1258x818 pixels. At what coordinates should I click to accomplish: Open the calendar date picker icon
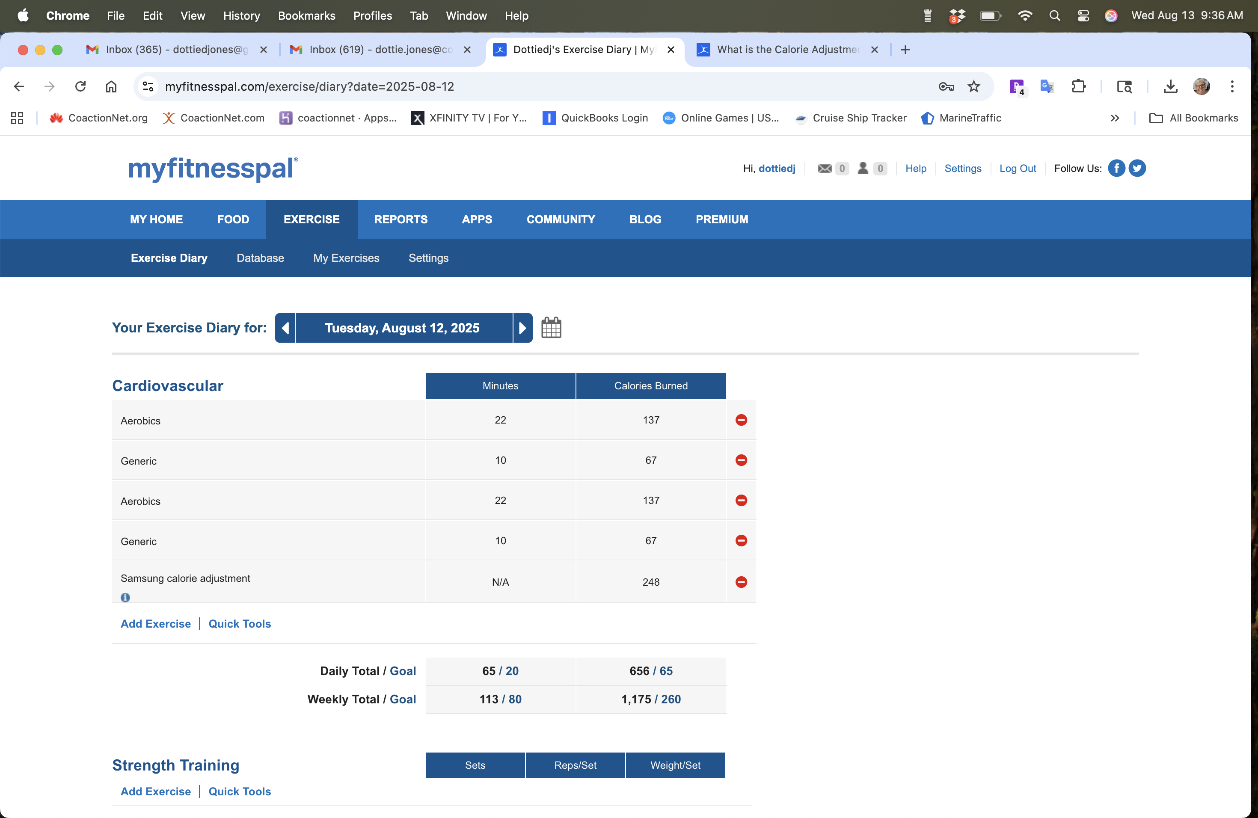click(551, 328)
